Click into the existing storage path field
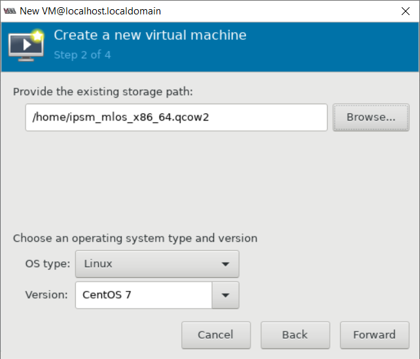The width and height of the screenshot is (420, 359). (176, 117)
